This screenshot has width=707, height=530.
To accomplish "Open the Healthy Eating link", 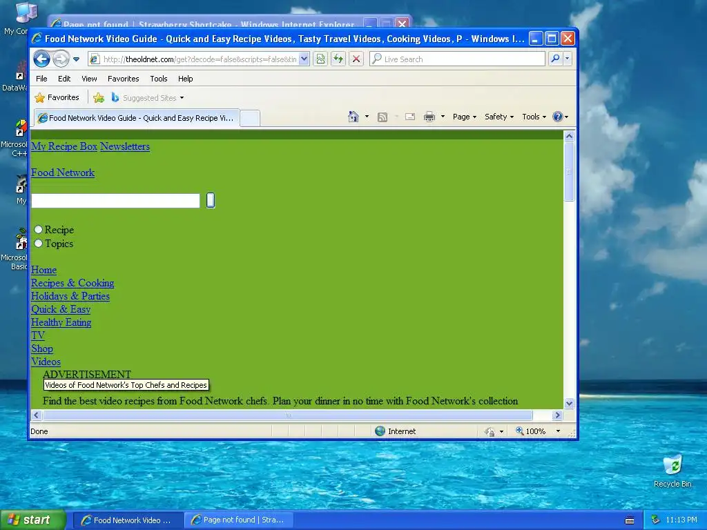I will click(61, 322).
